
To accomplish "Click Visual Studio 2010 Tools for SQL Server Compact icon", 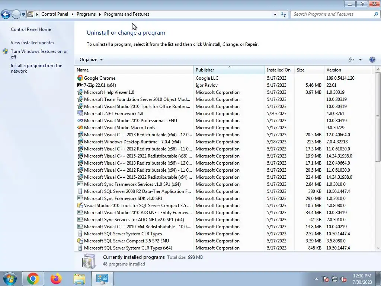I will pyautogui.click(x=80, y=205).
